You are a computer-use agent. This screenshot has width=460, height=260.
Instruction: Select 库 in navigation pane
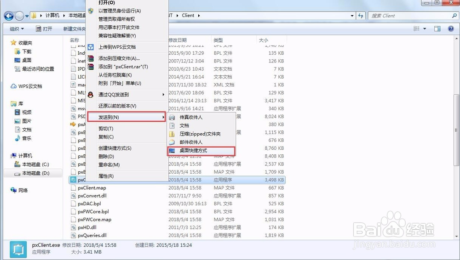tap(17, 103)
